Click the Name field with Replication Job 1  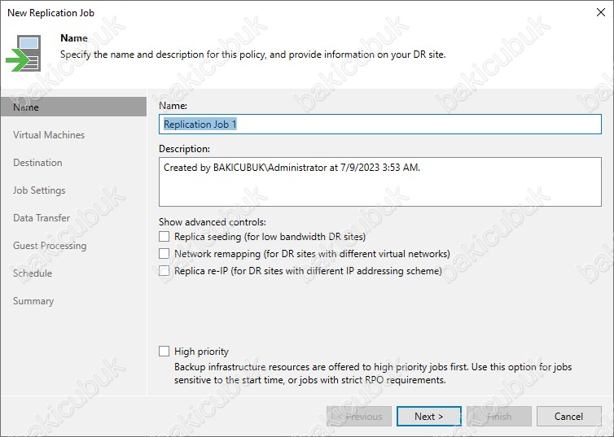coord(379,125)
